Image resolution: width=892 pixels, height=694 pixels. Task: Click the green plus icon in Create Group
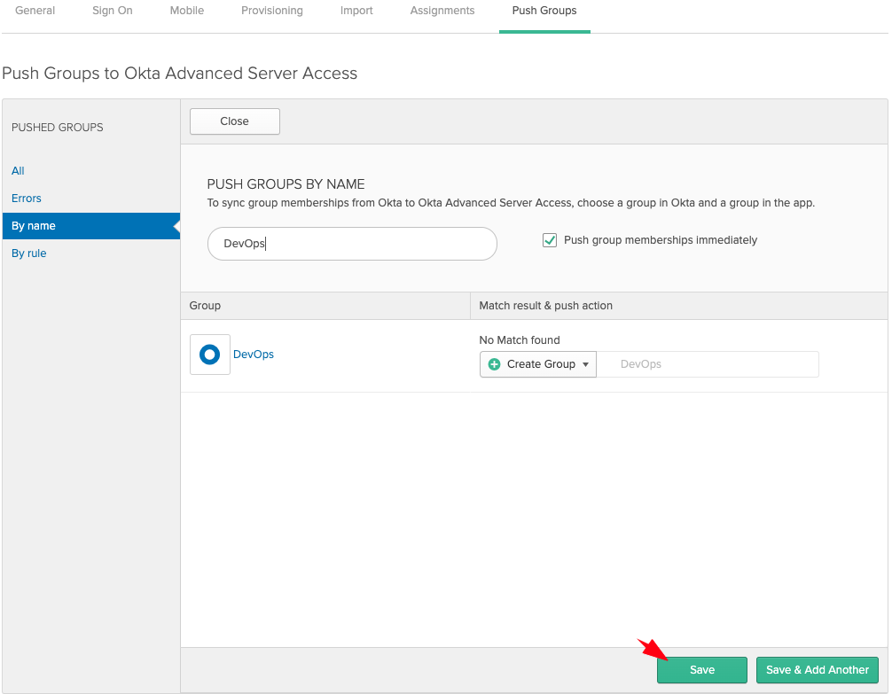[494, 364]
